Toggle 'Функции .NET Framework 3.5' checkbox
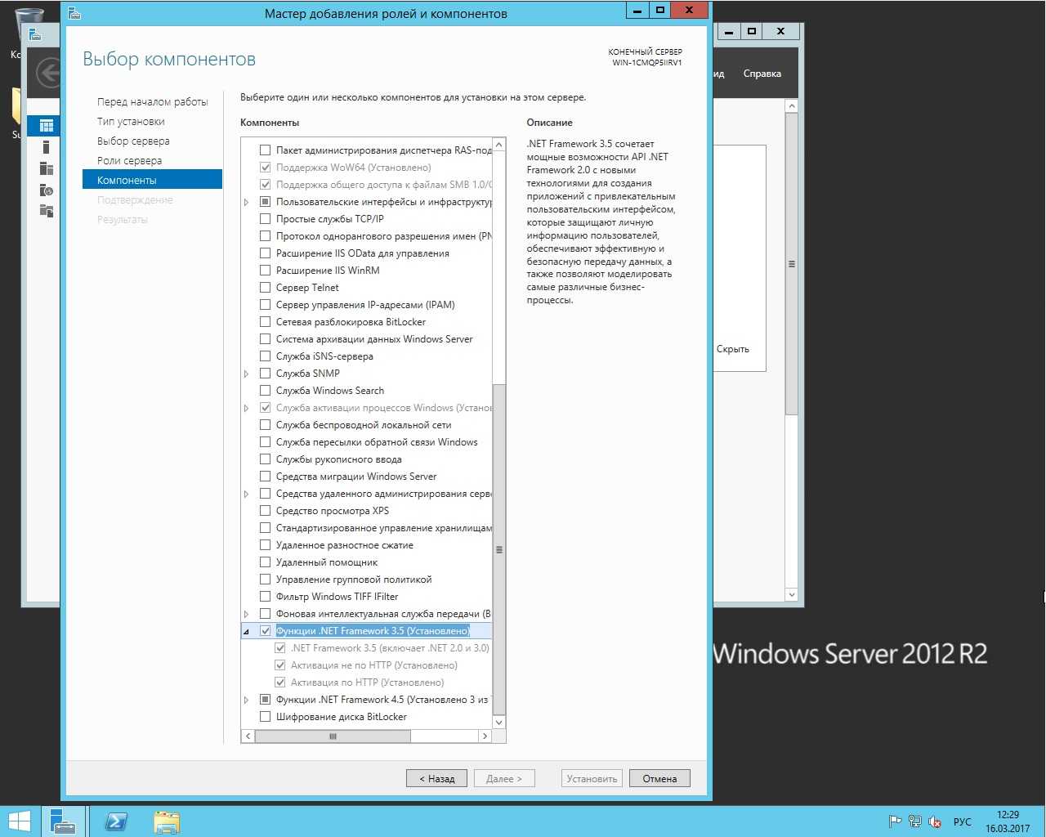Viewport: 1046px width, 837px height. click(265, 631)
